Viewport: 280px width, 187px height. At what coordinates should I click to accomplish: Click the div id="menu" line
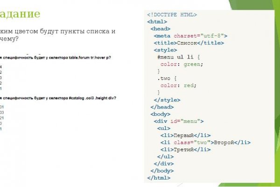(x=179, y=121)
